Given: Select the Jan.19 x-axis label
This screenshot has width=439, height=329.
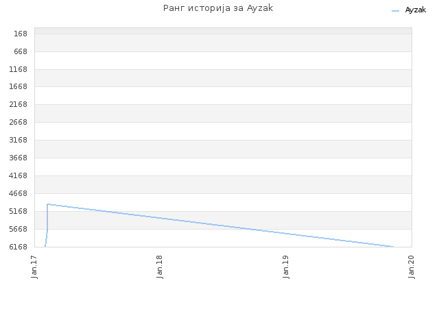Looking at the screenshot, I should 285,267.
